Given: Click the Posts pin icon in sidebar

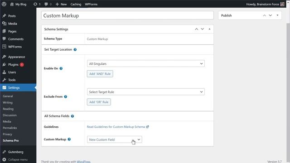Looking at the screenshot, I should [4, 16].
